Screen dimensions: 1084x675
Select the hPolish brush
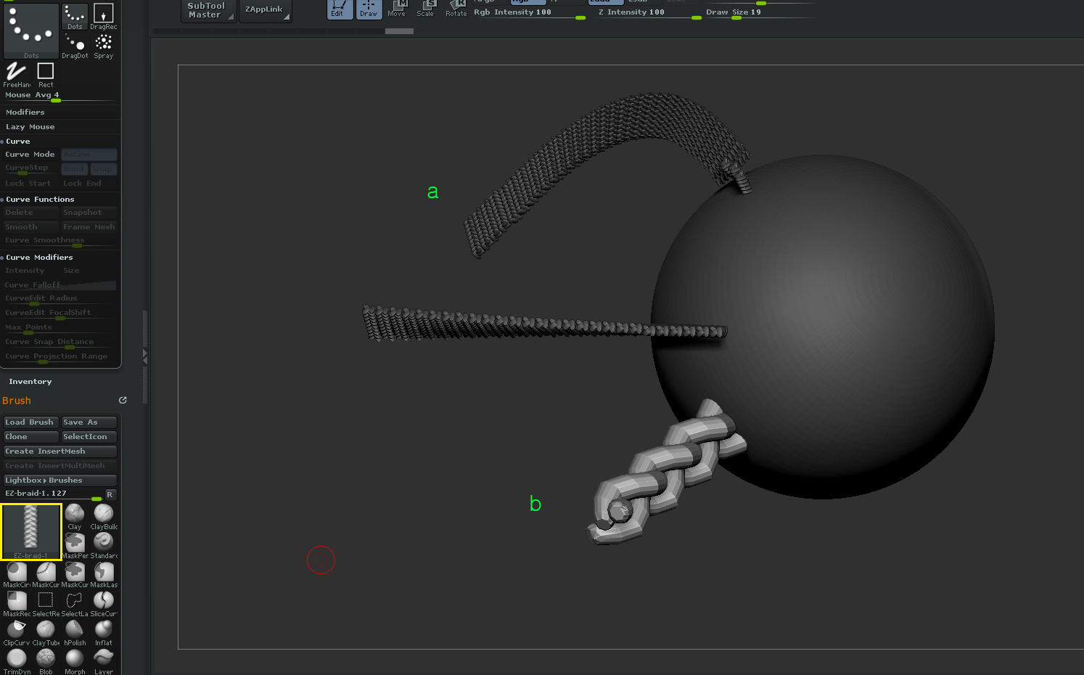(x=74, y=630)
